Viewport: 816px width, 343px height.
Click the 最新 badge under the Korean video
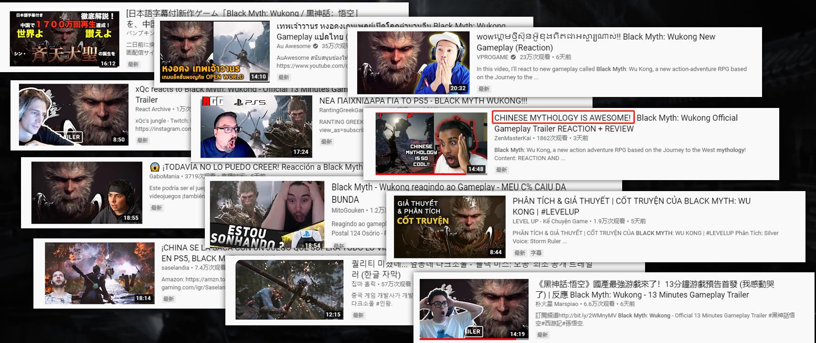358,315
